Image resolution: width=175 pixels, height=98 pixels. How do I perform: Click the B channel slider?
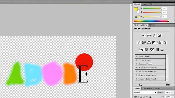tap(152, 17)
